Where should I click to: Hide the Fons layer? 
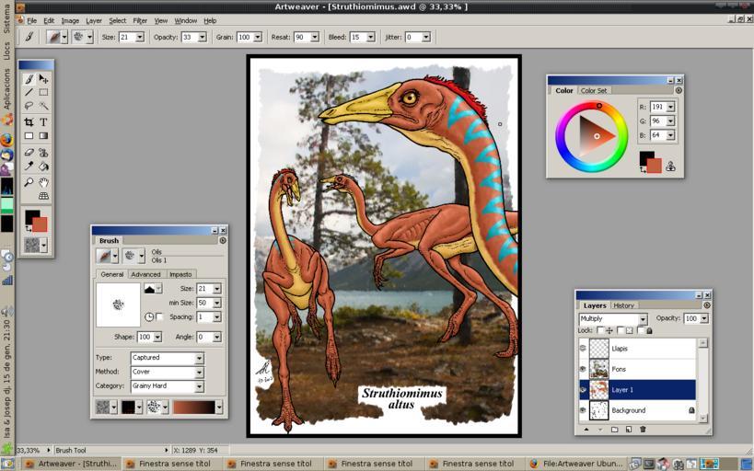[x=583, y=369]
